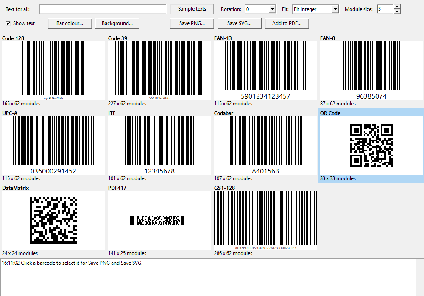This screenshot has height=296, width=424.
Task: Click Add to PDF button
Action: [287, 23]
